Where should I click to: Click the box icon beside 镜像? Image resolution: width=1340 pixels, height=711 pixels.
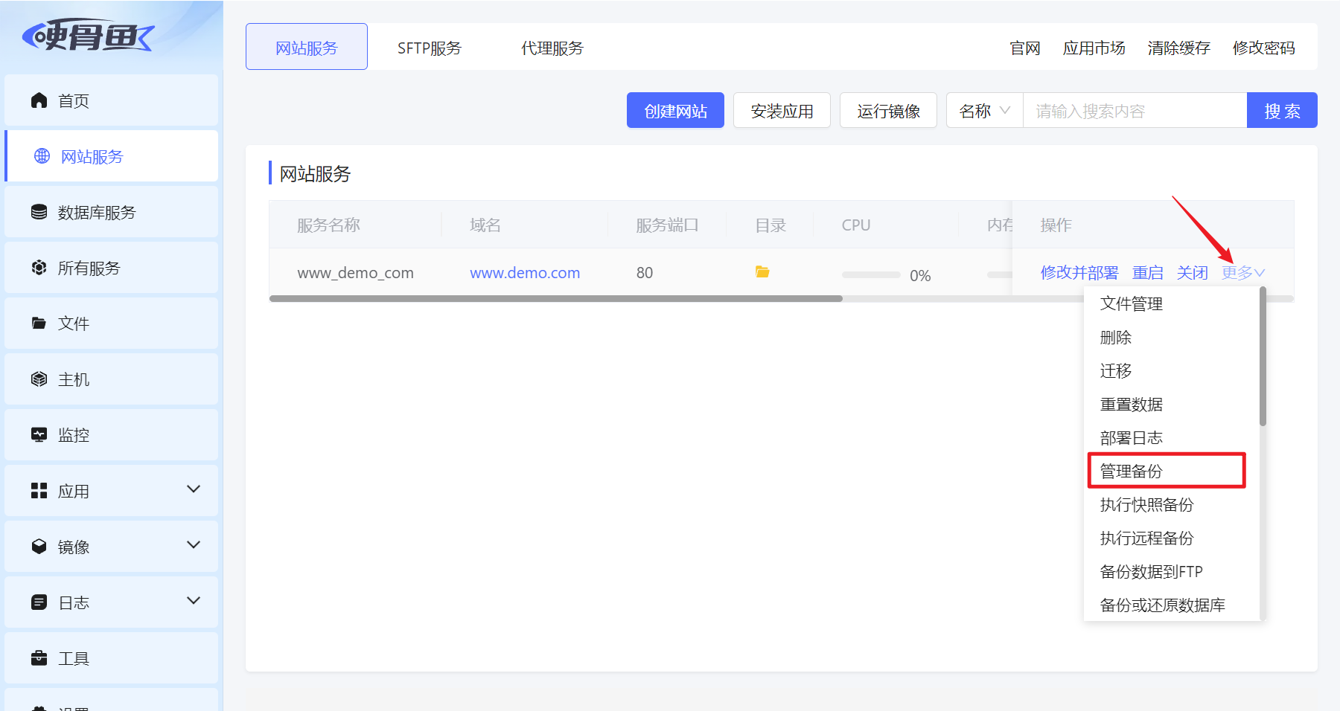point(39,547)
